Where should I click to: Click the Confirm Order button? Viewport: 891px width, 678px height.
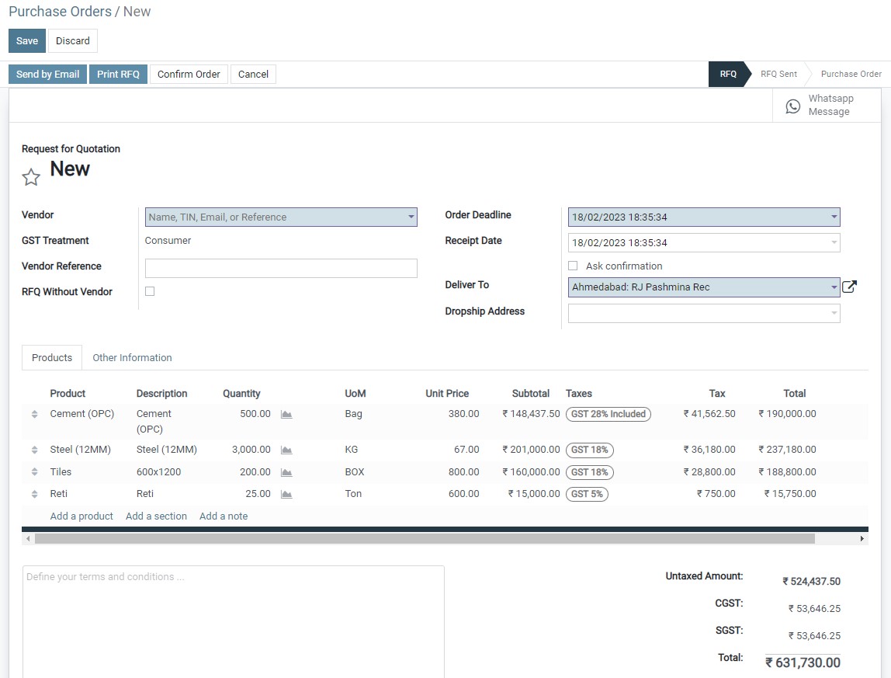coord(189,74)
